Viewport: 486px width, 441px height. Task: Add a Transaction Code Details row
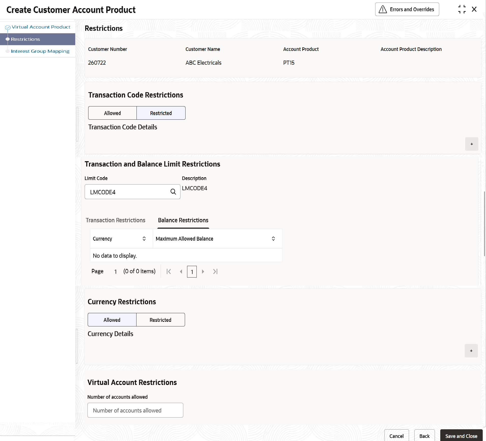point(472,144)
